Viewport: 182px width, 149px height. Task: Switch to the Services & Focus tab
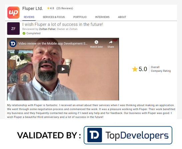pos(54,17)
